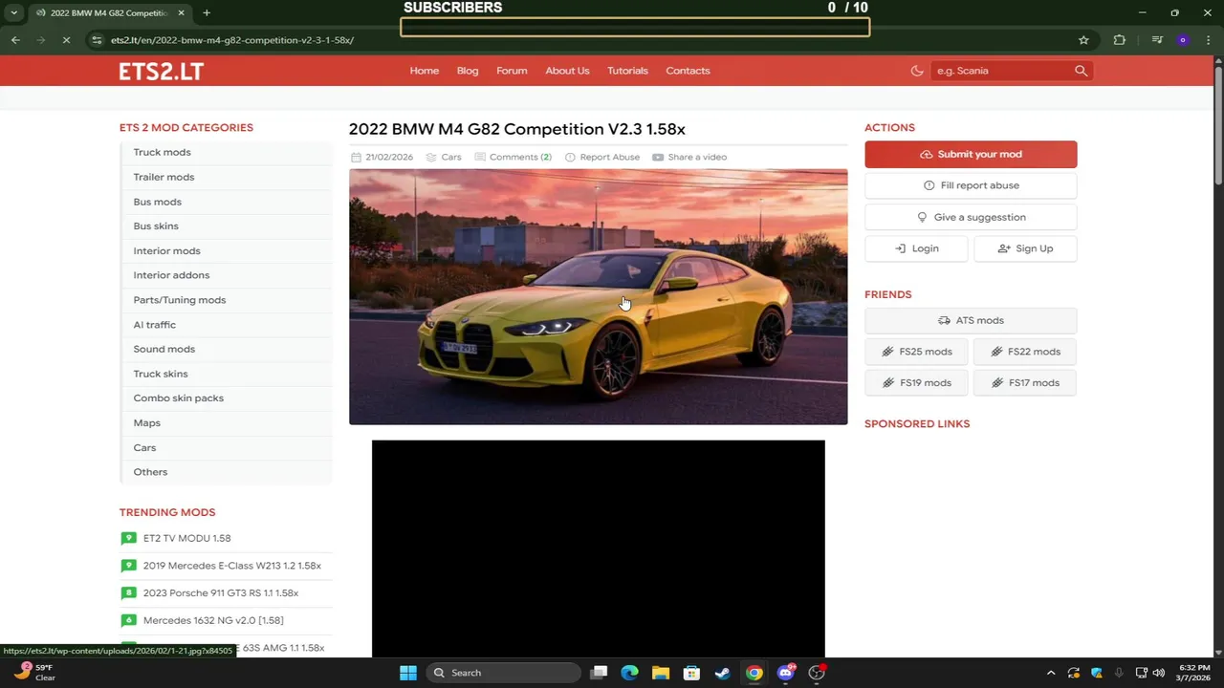Click the Share a video link

click(697, 157)
